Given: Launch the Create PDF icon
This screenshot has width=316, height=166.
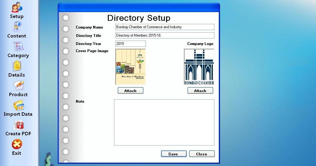Looking at the screenshot, I should pos(19,125).
